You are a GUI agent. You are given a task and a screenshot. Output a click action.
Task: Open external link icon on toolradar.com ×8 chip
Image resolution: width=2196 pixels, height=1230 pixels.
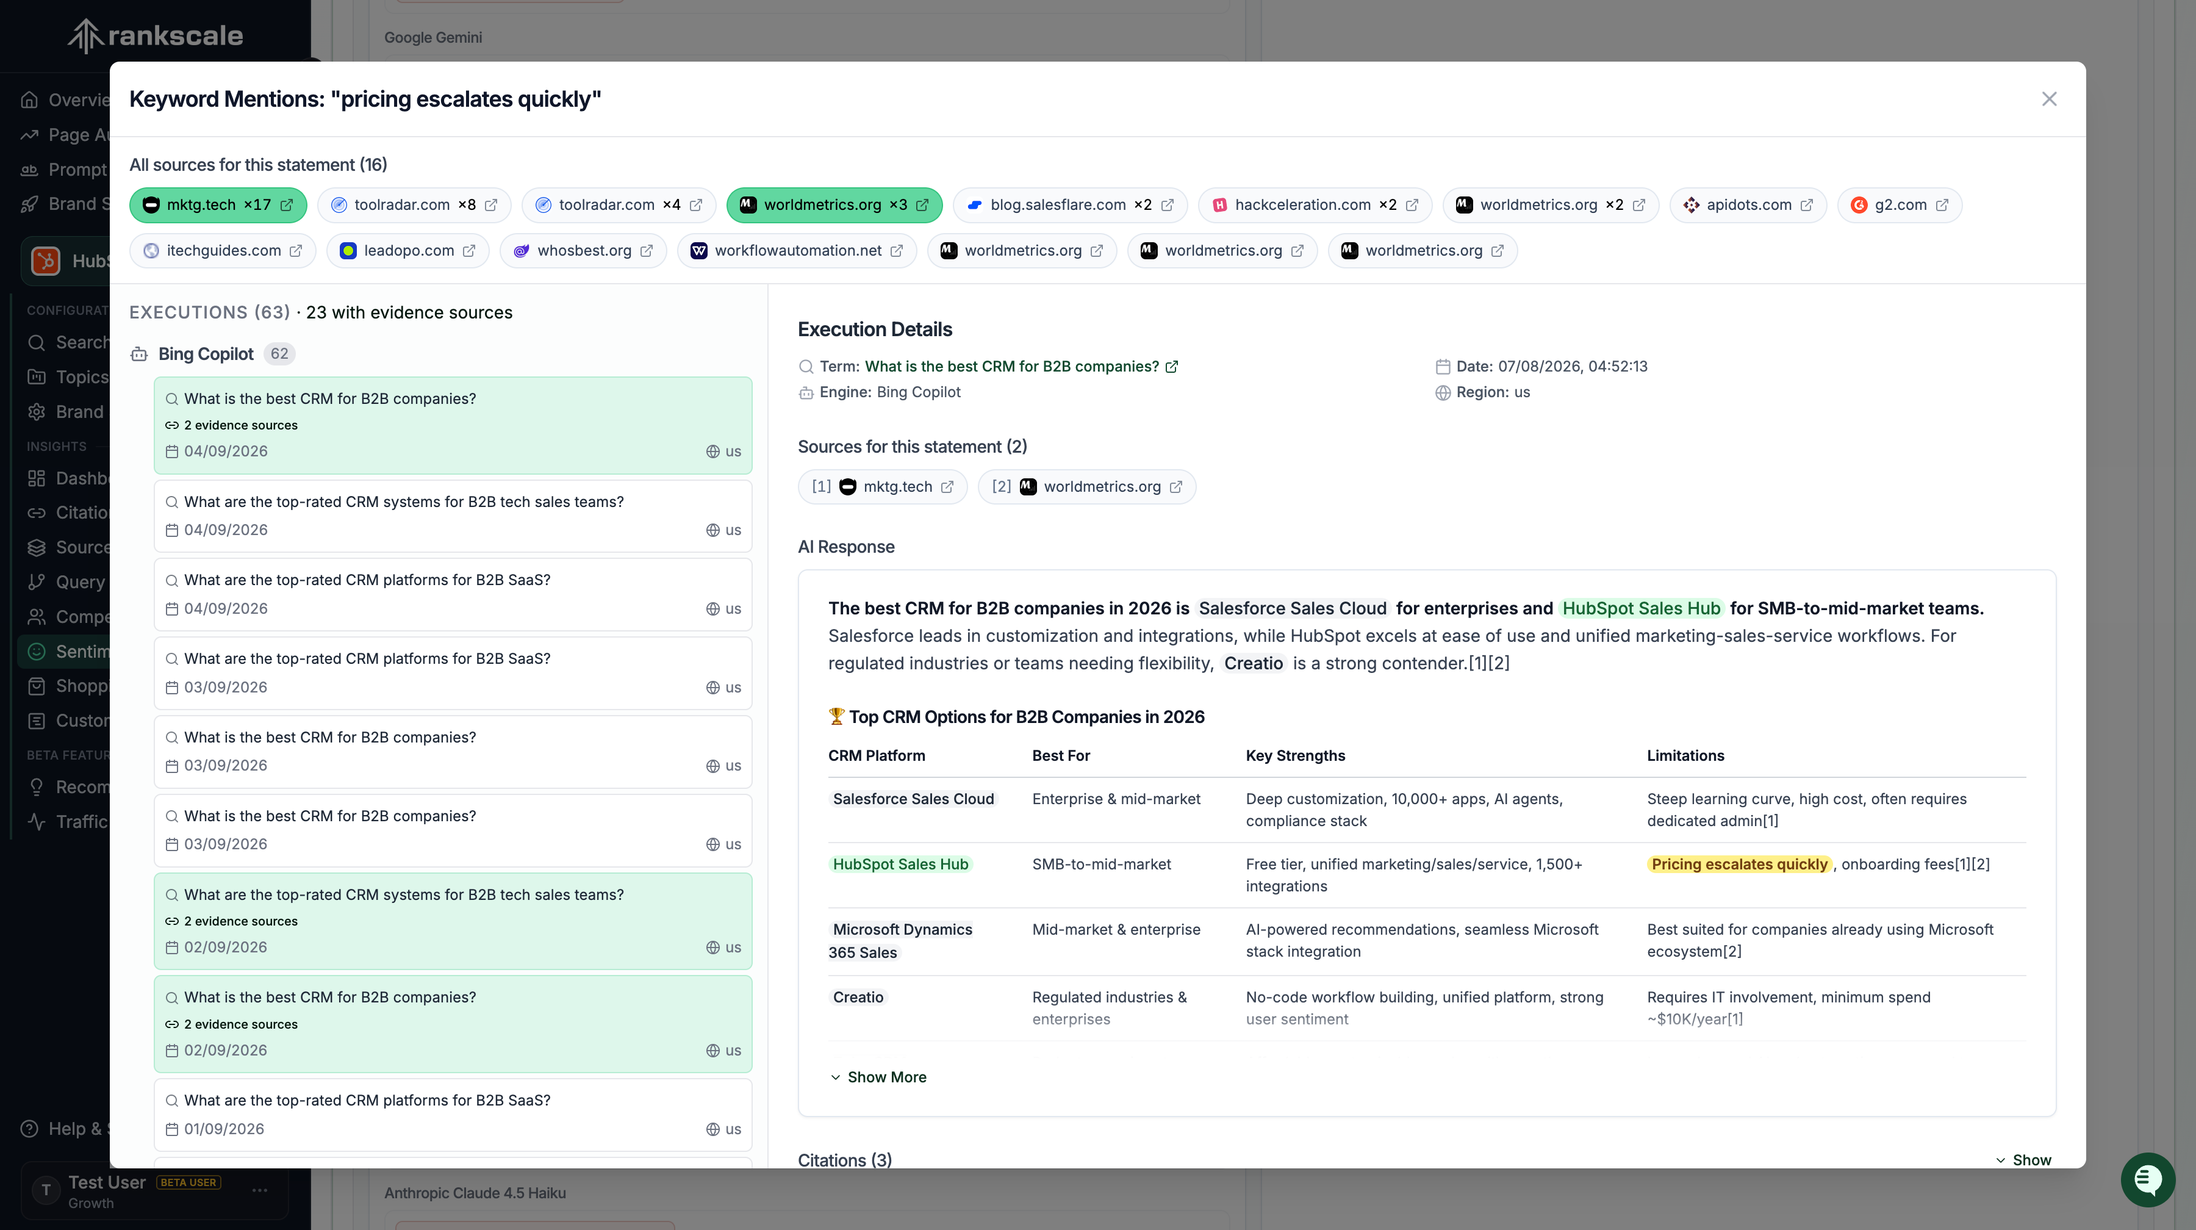491,206
